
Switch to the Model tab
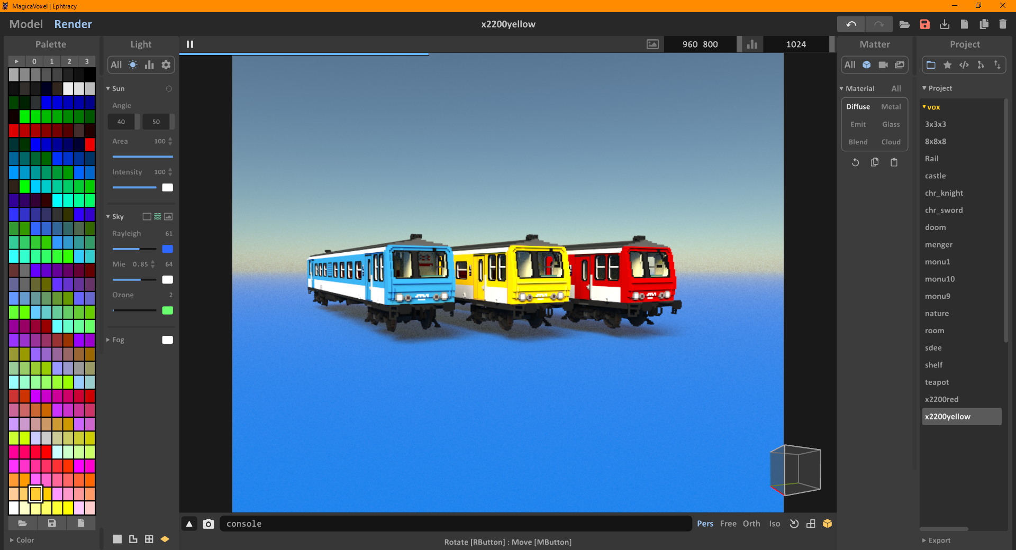click(x=26, y=24)
